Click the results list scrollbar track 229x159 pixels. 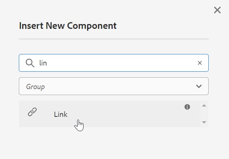(204, 114)
